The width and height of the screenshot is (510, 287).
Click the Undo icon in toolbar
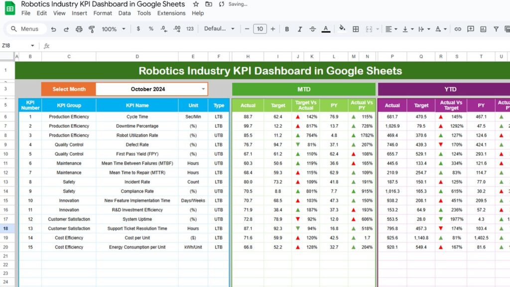[53, 29]
